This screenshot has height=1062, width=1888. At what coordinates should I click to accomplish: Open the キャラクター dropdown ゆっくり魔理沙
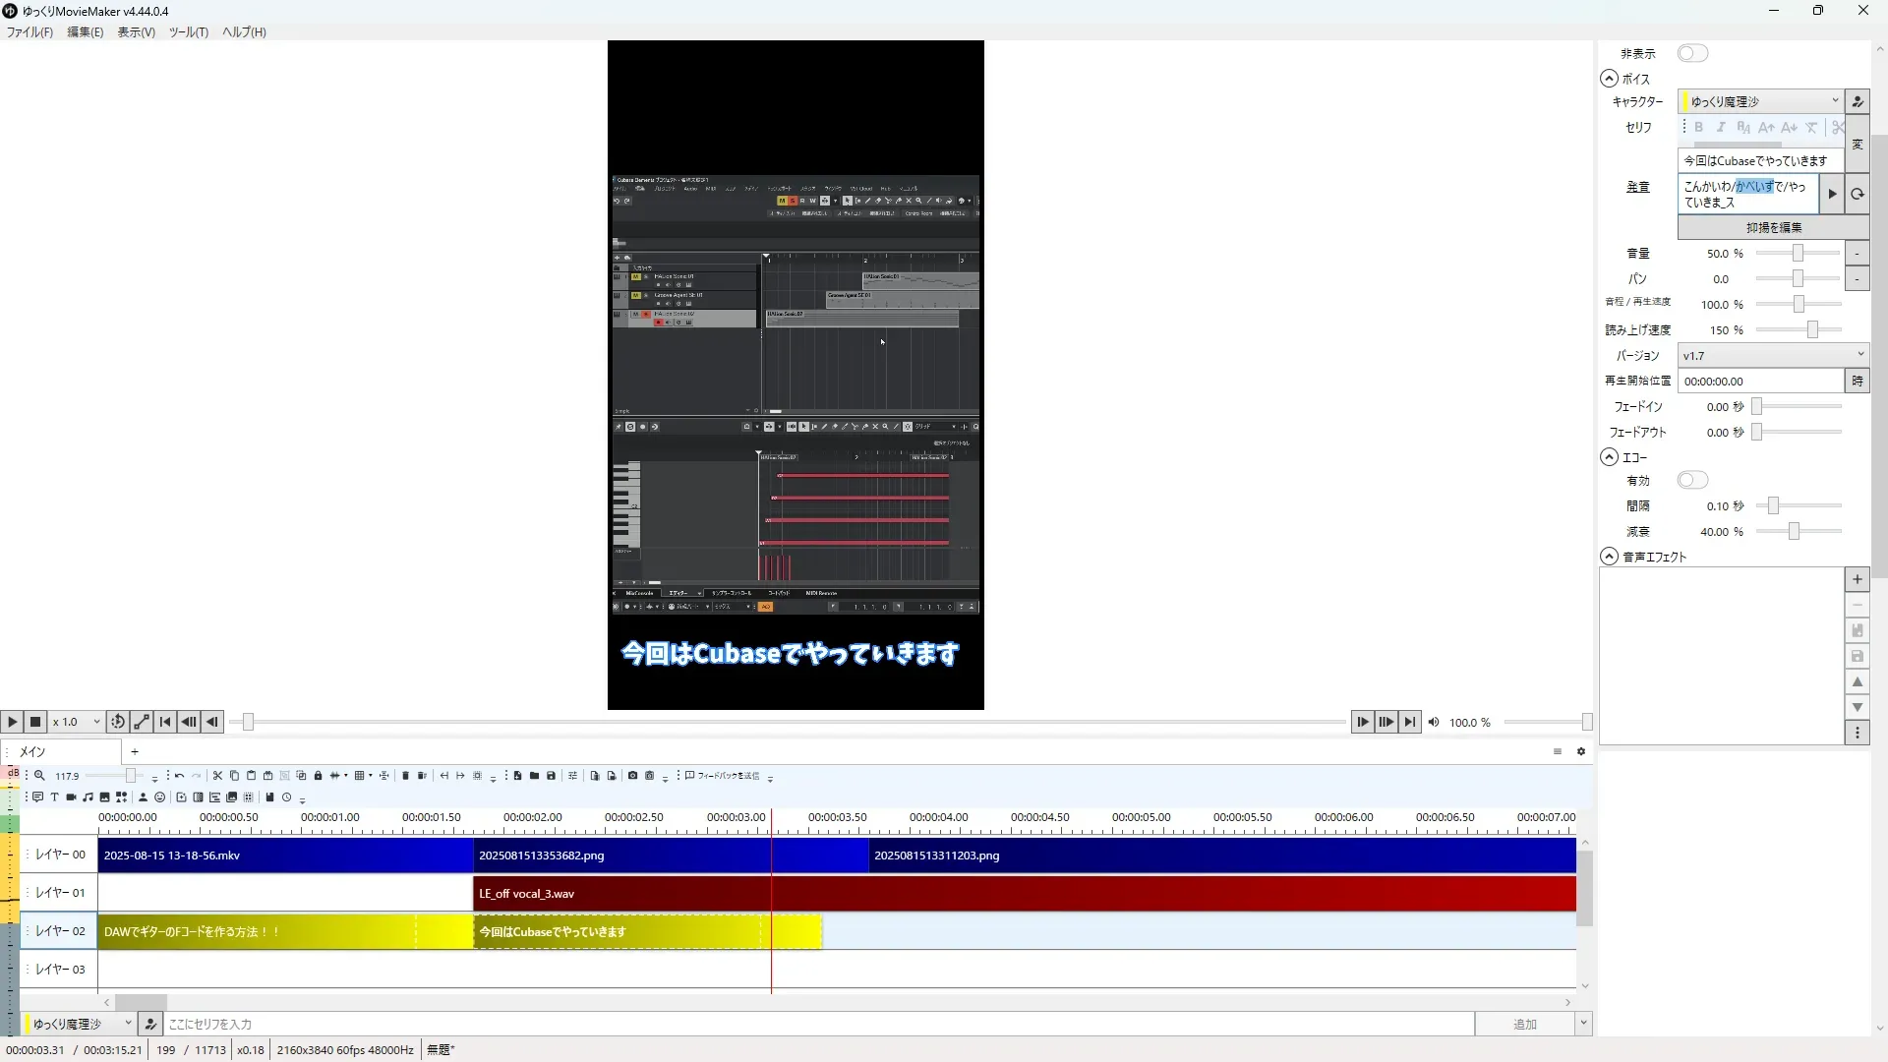coord(1760,101)
